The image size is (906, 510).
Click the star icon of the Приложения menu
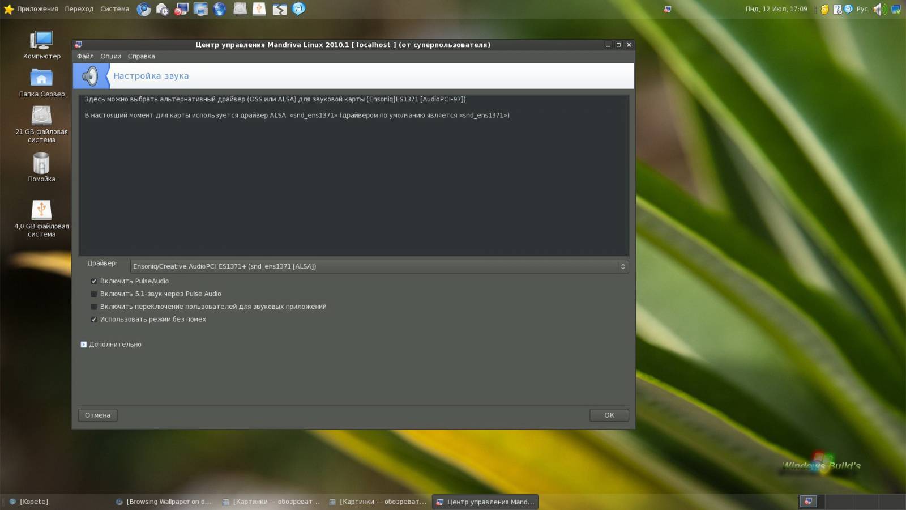(x=8, y=9)
